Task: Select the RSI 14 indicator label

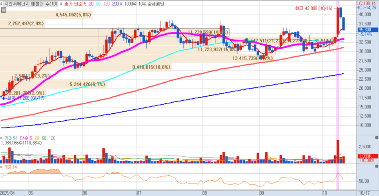Action: (x=10, y=167)
